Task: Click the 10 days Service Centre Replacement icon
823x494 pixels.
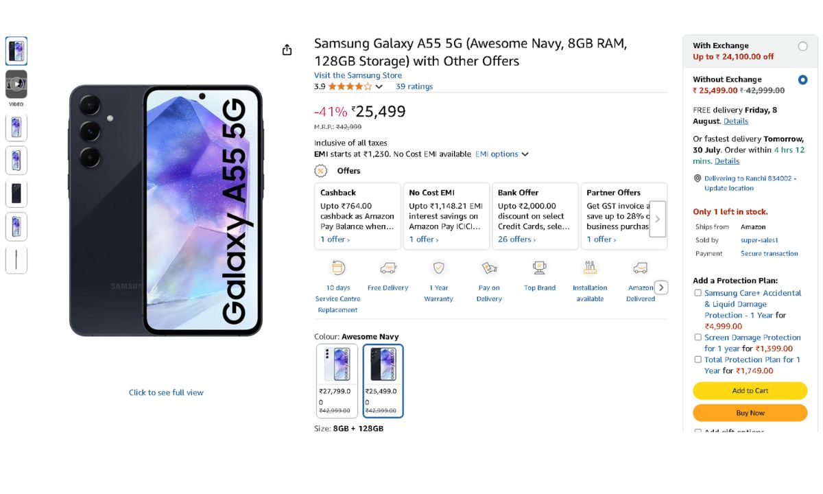Action: pos(337,268)
